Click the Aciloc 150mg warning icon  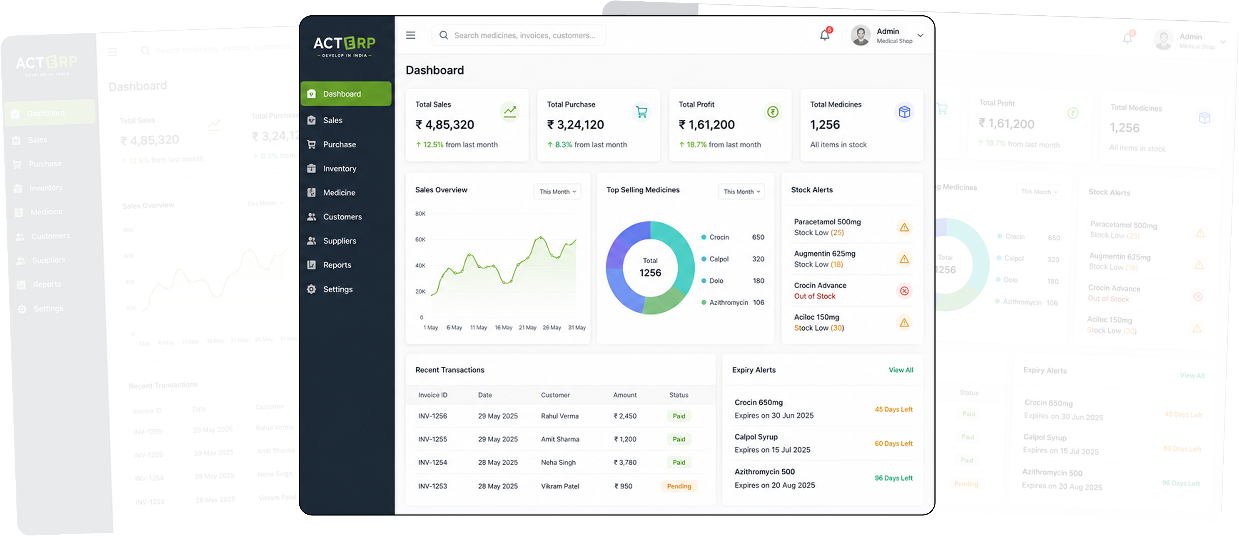[x=904, y=322]
